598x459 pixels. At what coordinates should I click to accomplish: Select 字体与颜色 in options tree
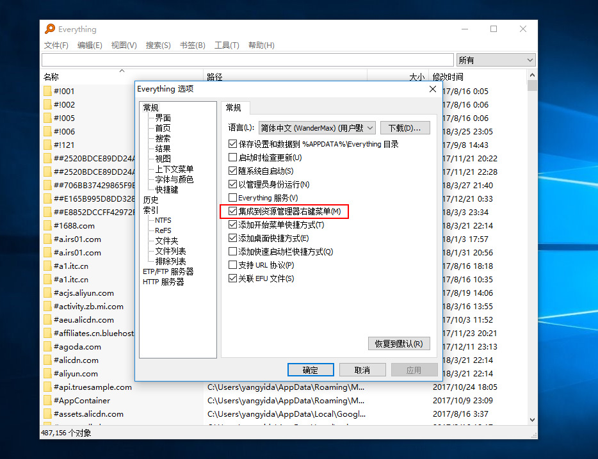pyautogui.click(x=174, y=179)
